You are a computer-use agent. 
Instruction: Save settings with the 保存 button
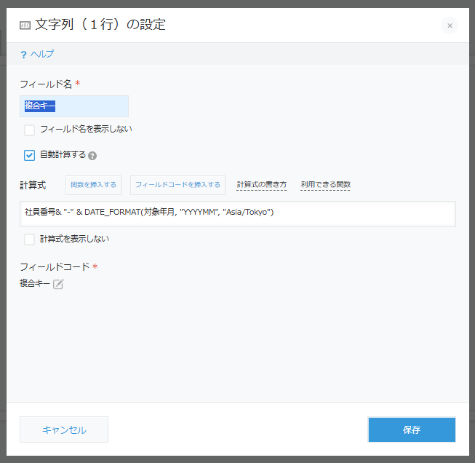[412, 430]
